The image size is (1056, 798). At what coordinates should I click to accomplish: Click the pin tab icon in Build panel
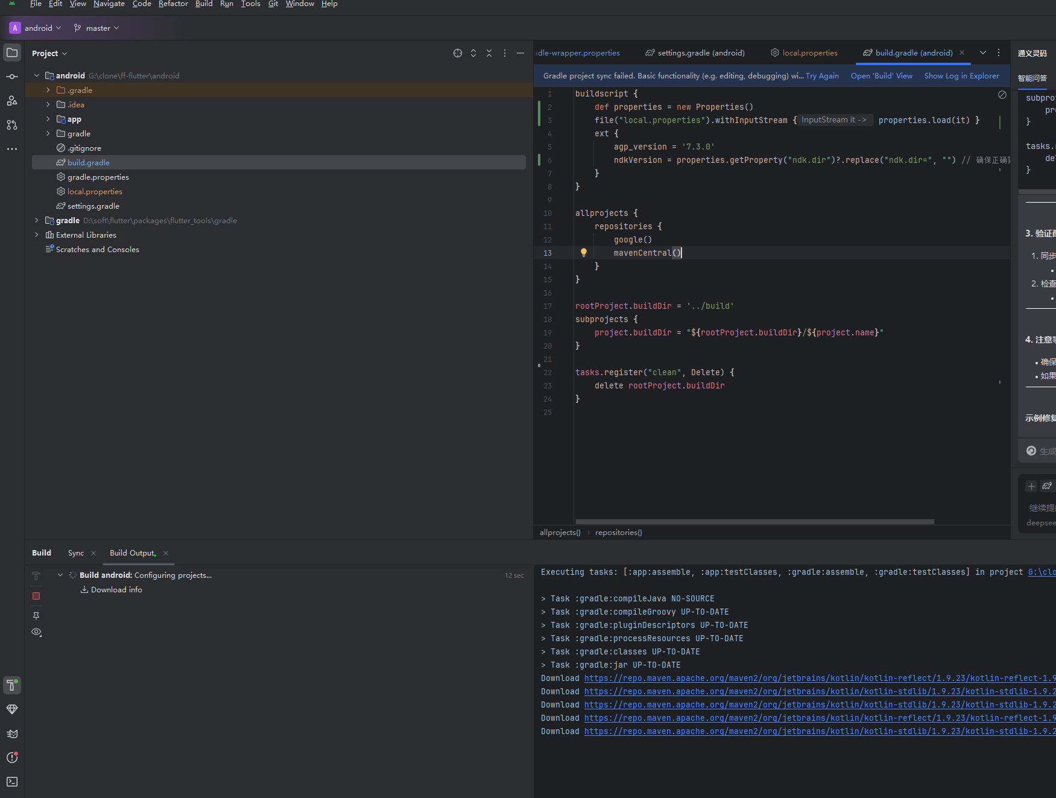pyautogui.click(x=36, y=616)
